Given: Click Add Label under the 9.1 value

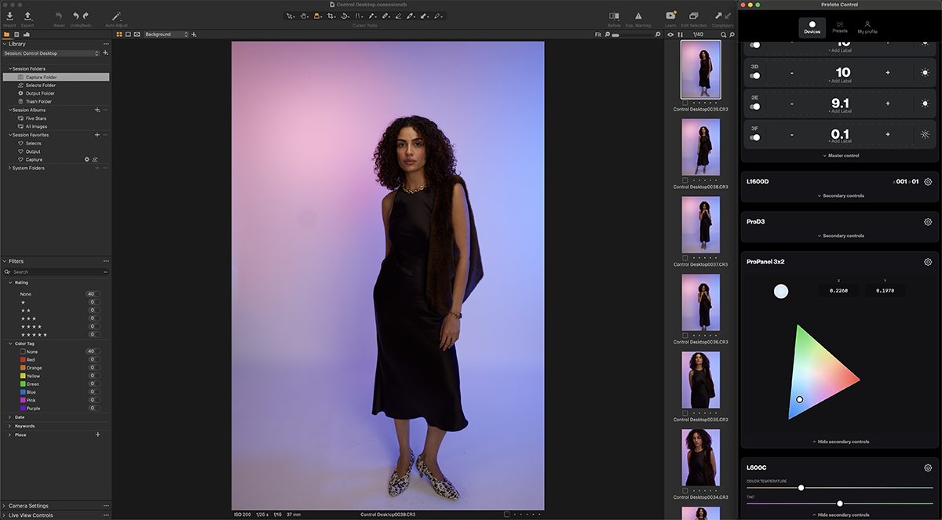Looking at the screenshot, I should pos(840,111).
